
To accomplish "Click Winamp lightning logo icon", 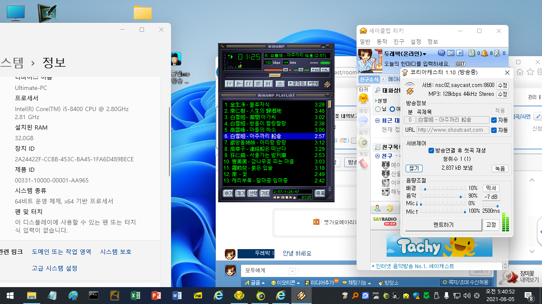I will pos(327,84).
